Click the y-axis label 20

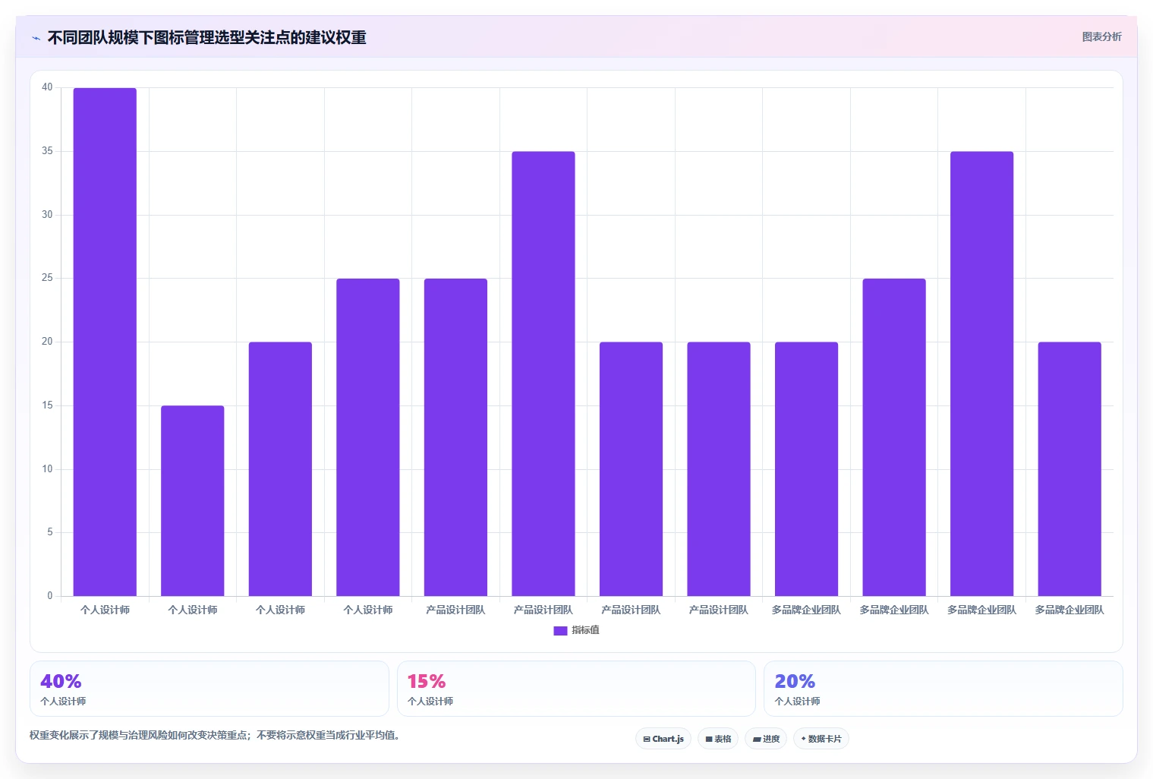coord(47,342)
